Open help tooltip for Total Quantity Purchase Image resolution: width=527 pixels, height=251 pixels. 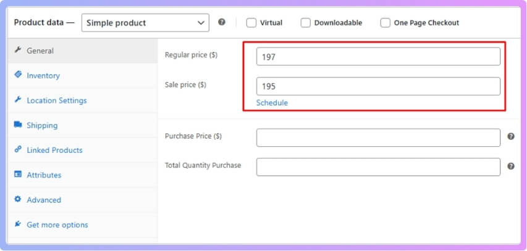tap(511, 166)
